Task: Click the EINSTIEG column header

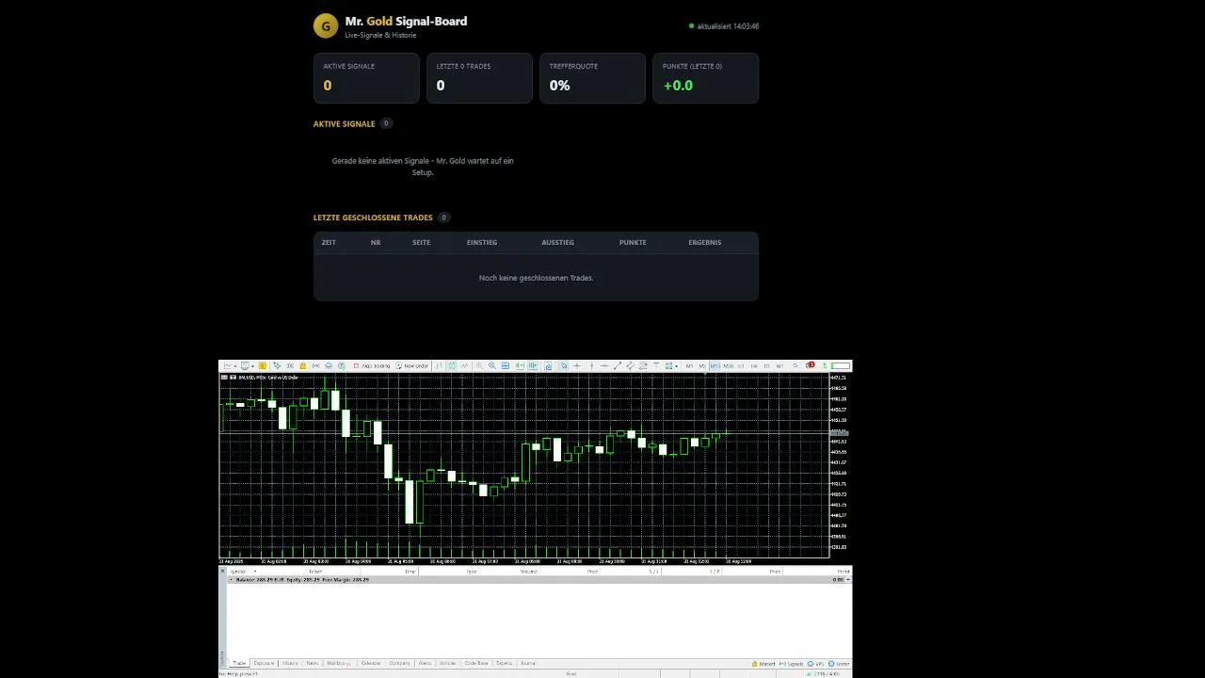Action: click(482, 243)
